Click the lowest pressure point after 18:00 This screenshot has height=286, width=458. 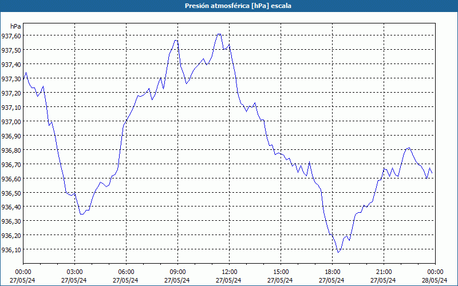pyautogui.click(x=338, y=252)
